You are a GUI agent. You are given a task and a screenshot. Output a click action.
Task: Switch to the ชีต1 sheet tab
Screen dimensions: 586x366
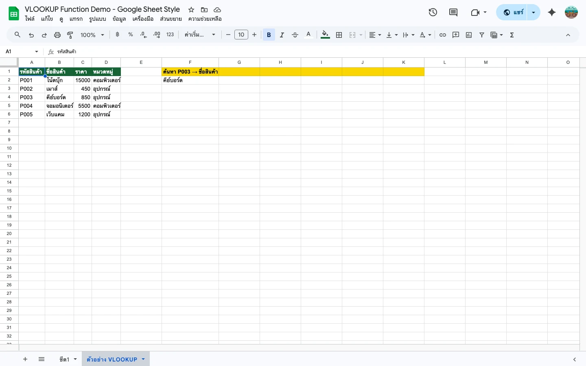click(64, 359)
